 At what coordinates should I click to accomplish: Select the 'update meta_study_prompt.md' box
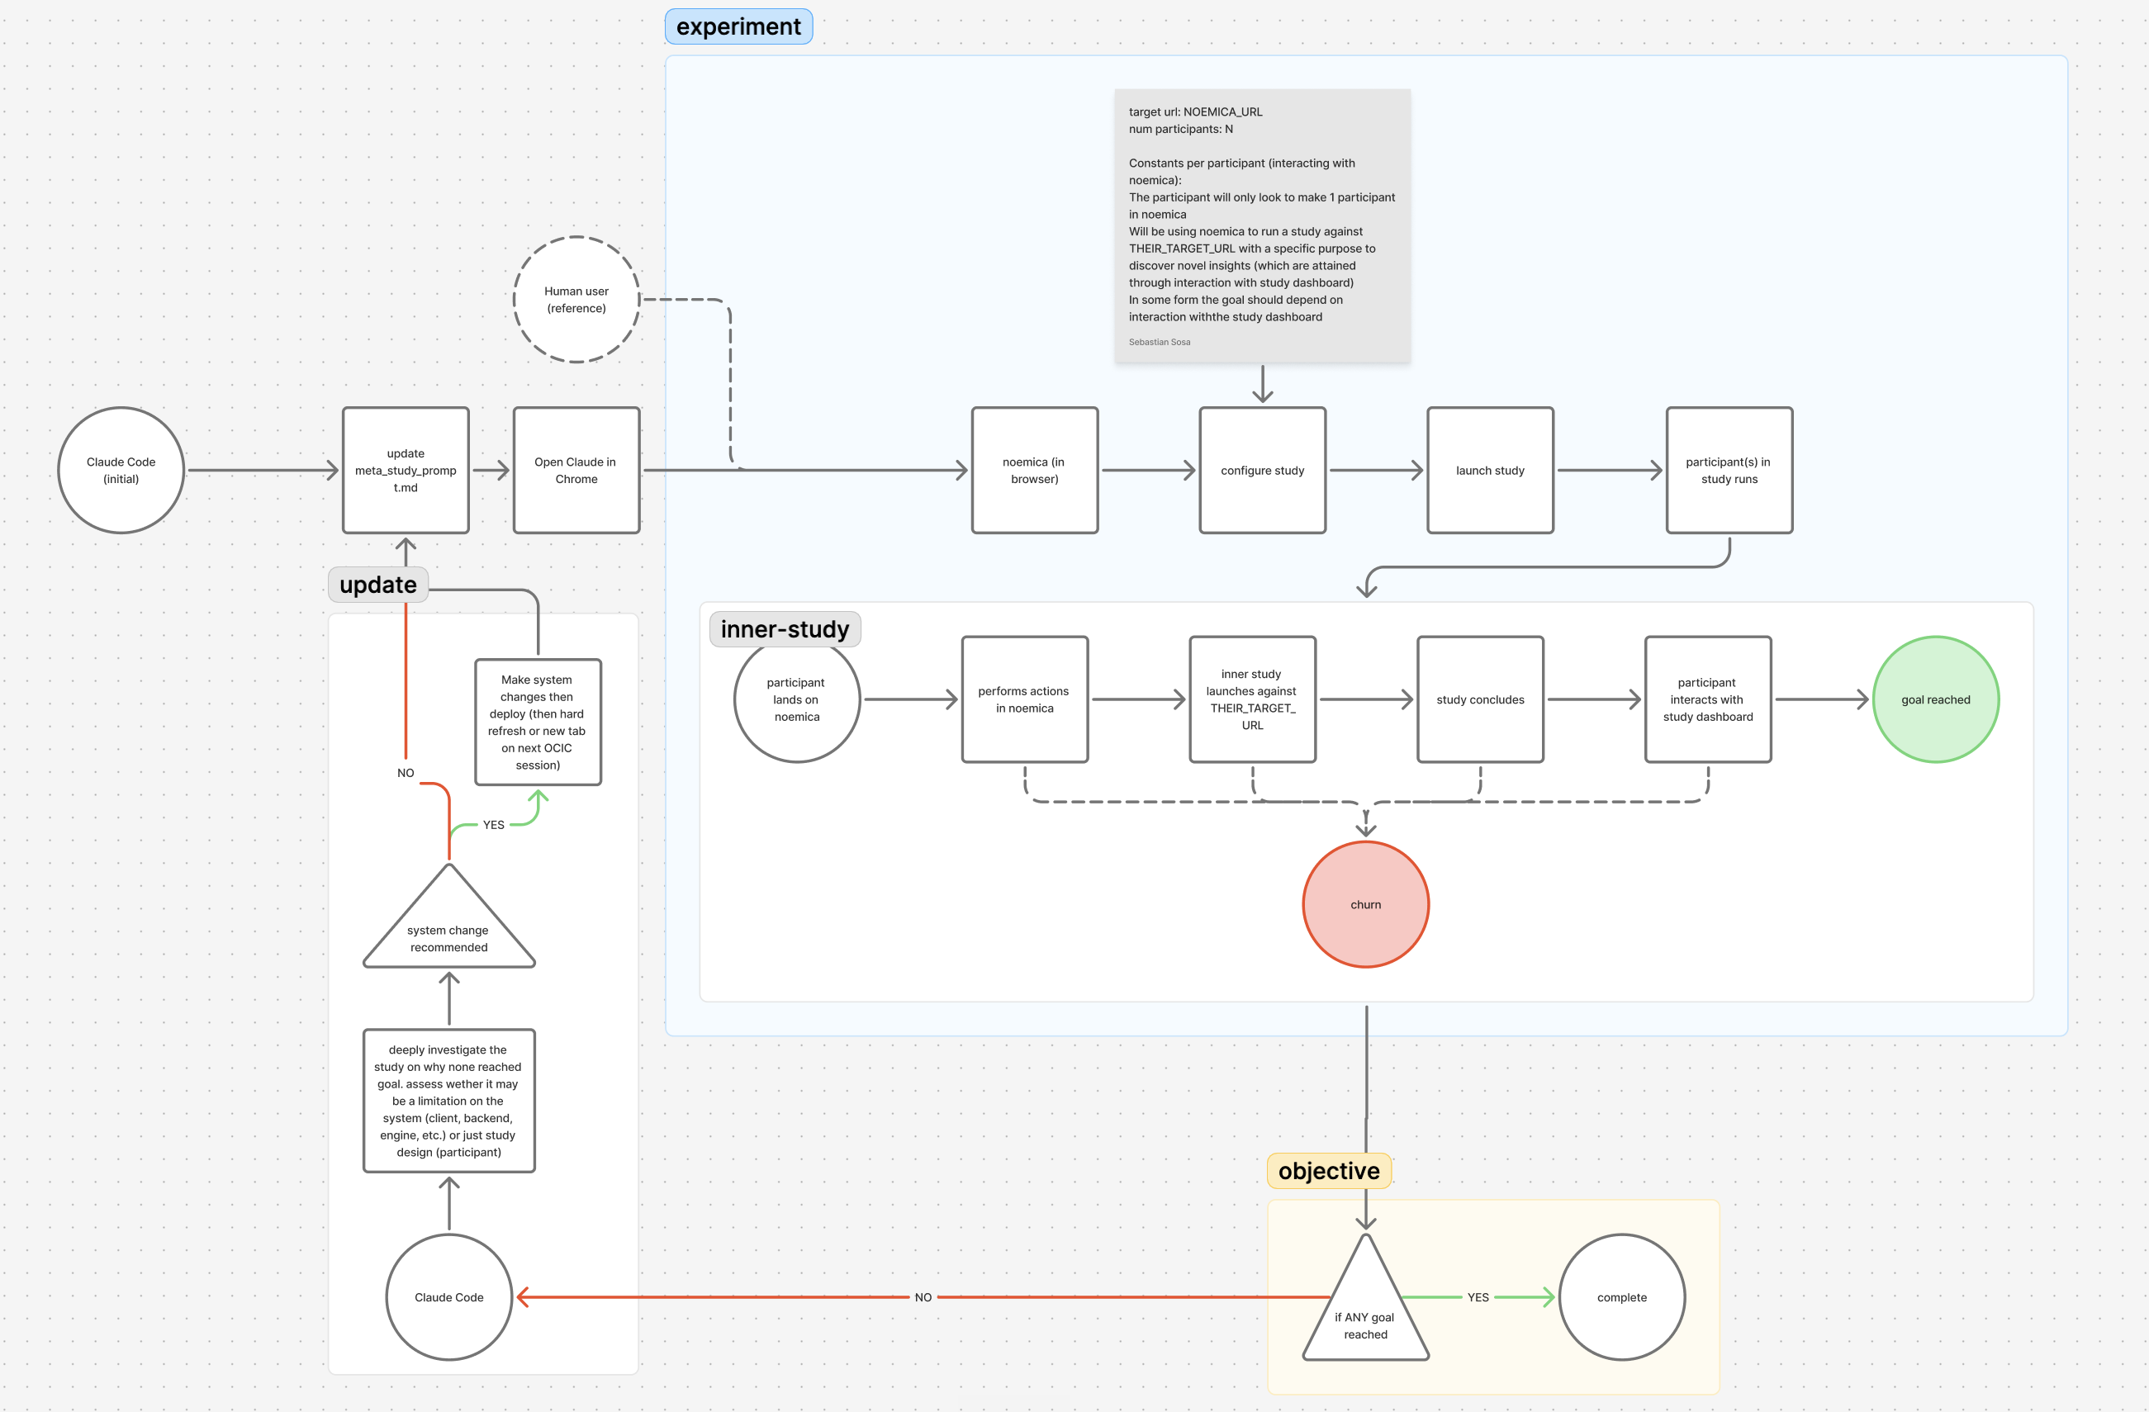(x=406, y=471)
